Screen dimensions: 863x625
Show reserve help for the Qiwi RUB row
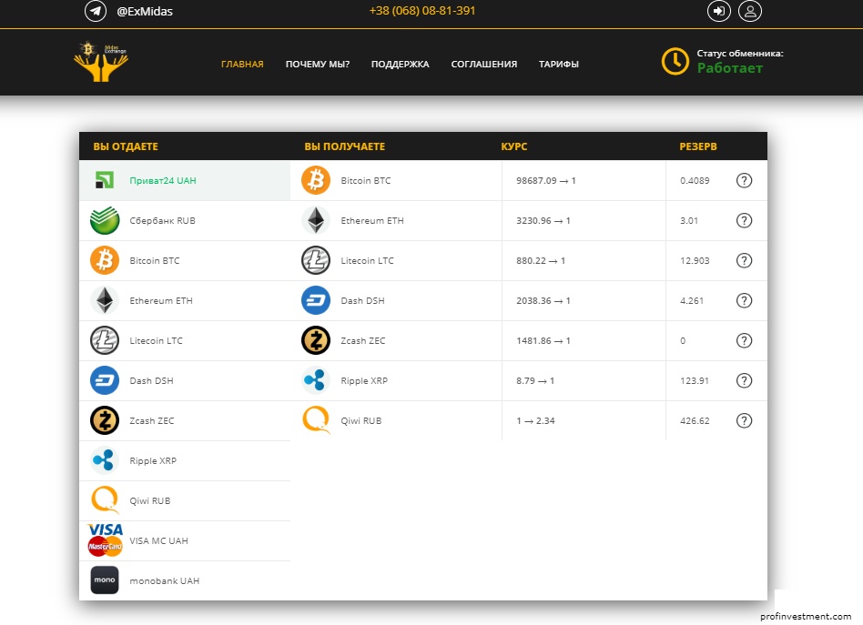point(744,421)
